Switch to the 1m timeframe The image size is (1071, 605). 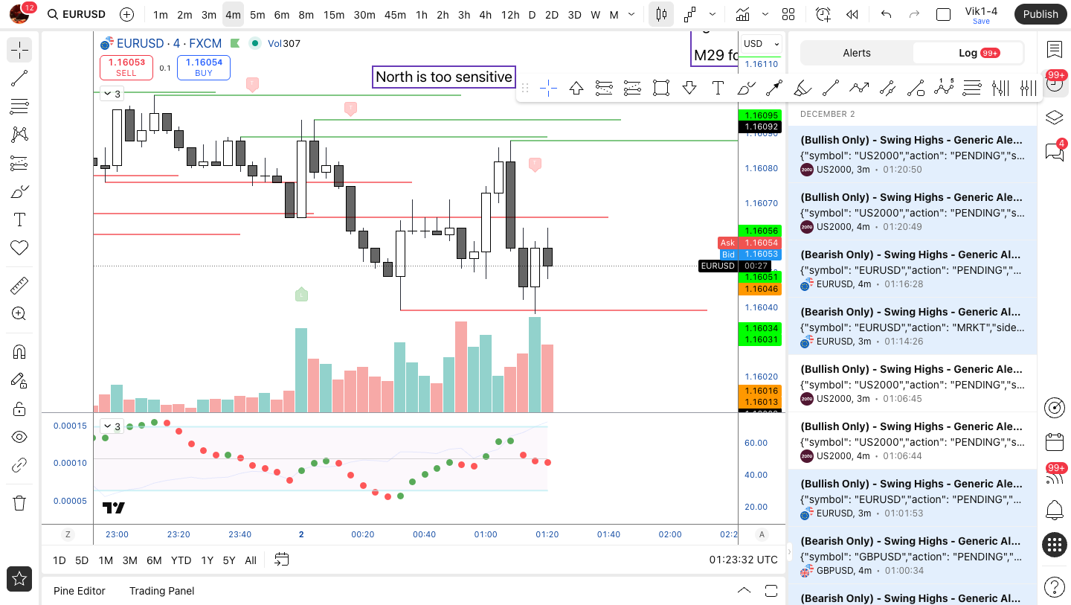tap(160, 14)
